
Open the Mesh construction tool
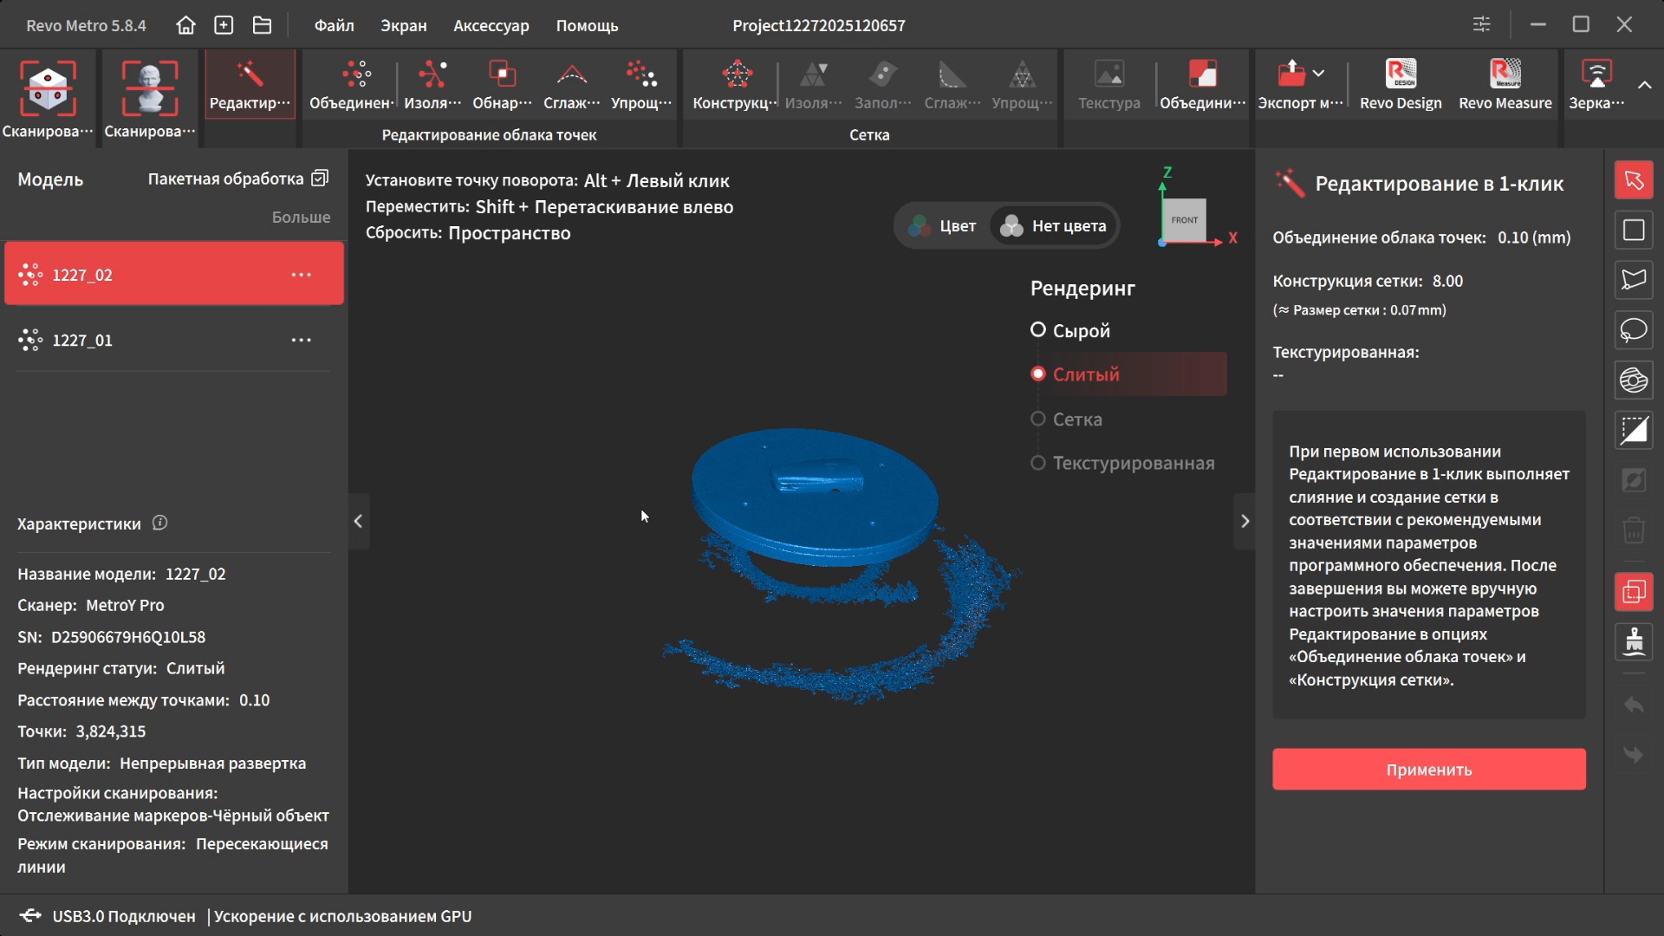pyautogui.click(x=736, y=85)
